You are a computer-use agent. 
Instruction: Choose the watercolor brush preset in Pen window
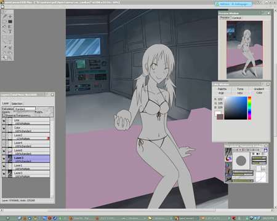pyautogui.click(x=228, y=165)
